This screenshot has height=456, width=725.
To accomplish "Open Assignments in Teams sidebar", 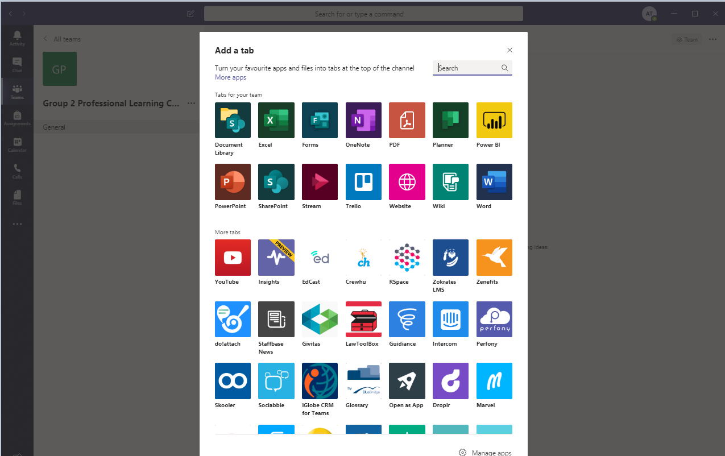I will click(17, 118).
